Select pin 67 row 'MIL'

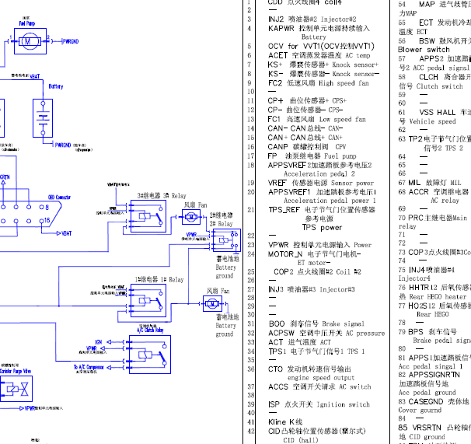(x=430, y=183)
